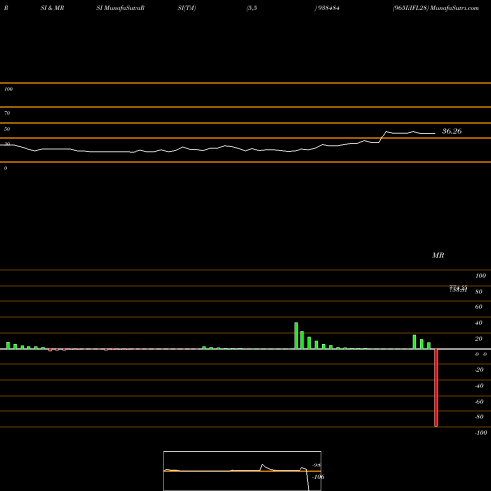Click the 'SI & MR' header text

point(52,8)
